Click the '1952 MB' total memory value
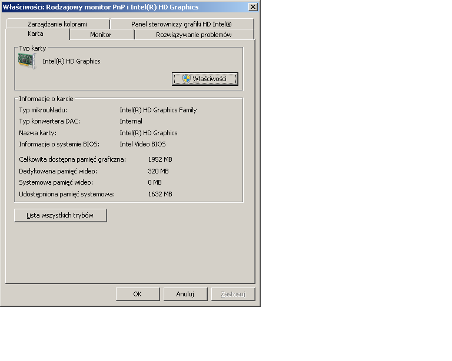This screenshot has width=452, height=361. click(x=160, y=159)
